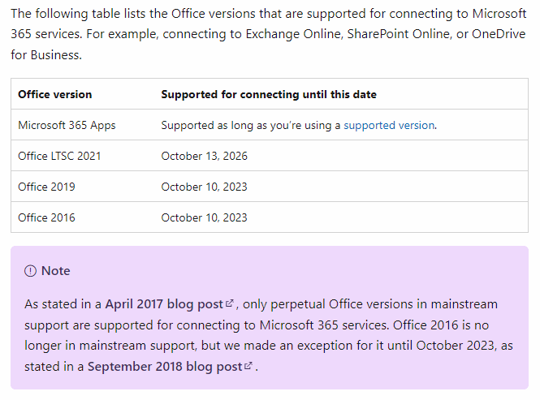This screenshot has width=540, height=400.
Task: Click the intro paragraph about Microsoft 365 services
Action: (269, 34)
